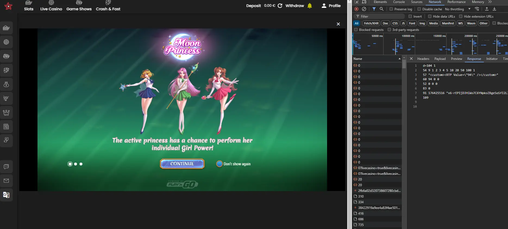This screenshot has width=508, height=229.
Task: Open the news page sidebar icon
Action: click(6, 127)
